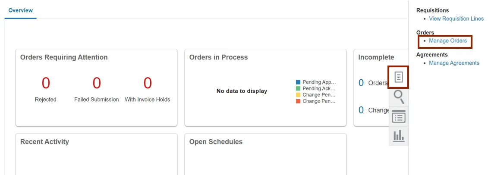Click the Search magnifier icon
Screen dimensions: 488x175
point(399,97)
